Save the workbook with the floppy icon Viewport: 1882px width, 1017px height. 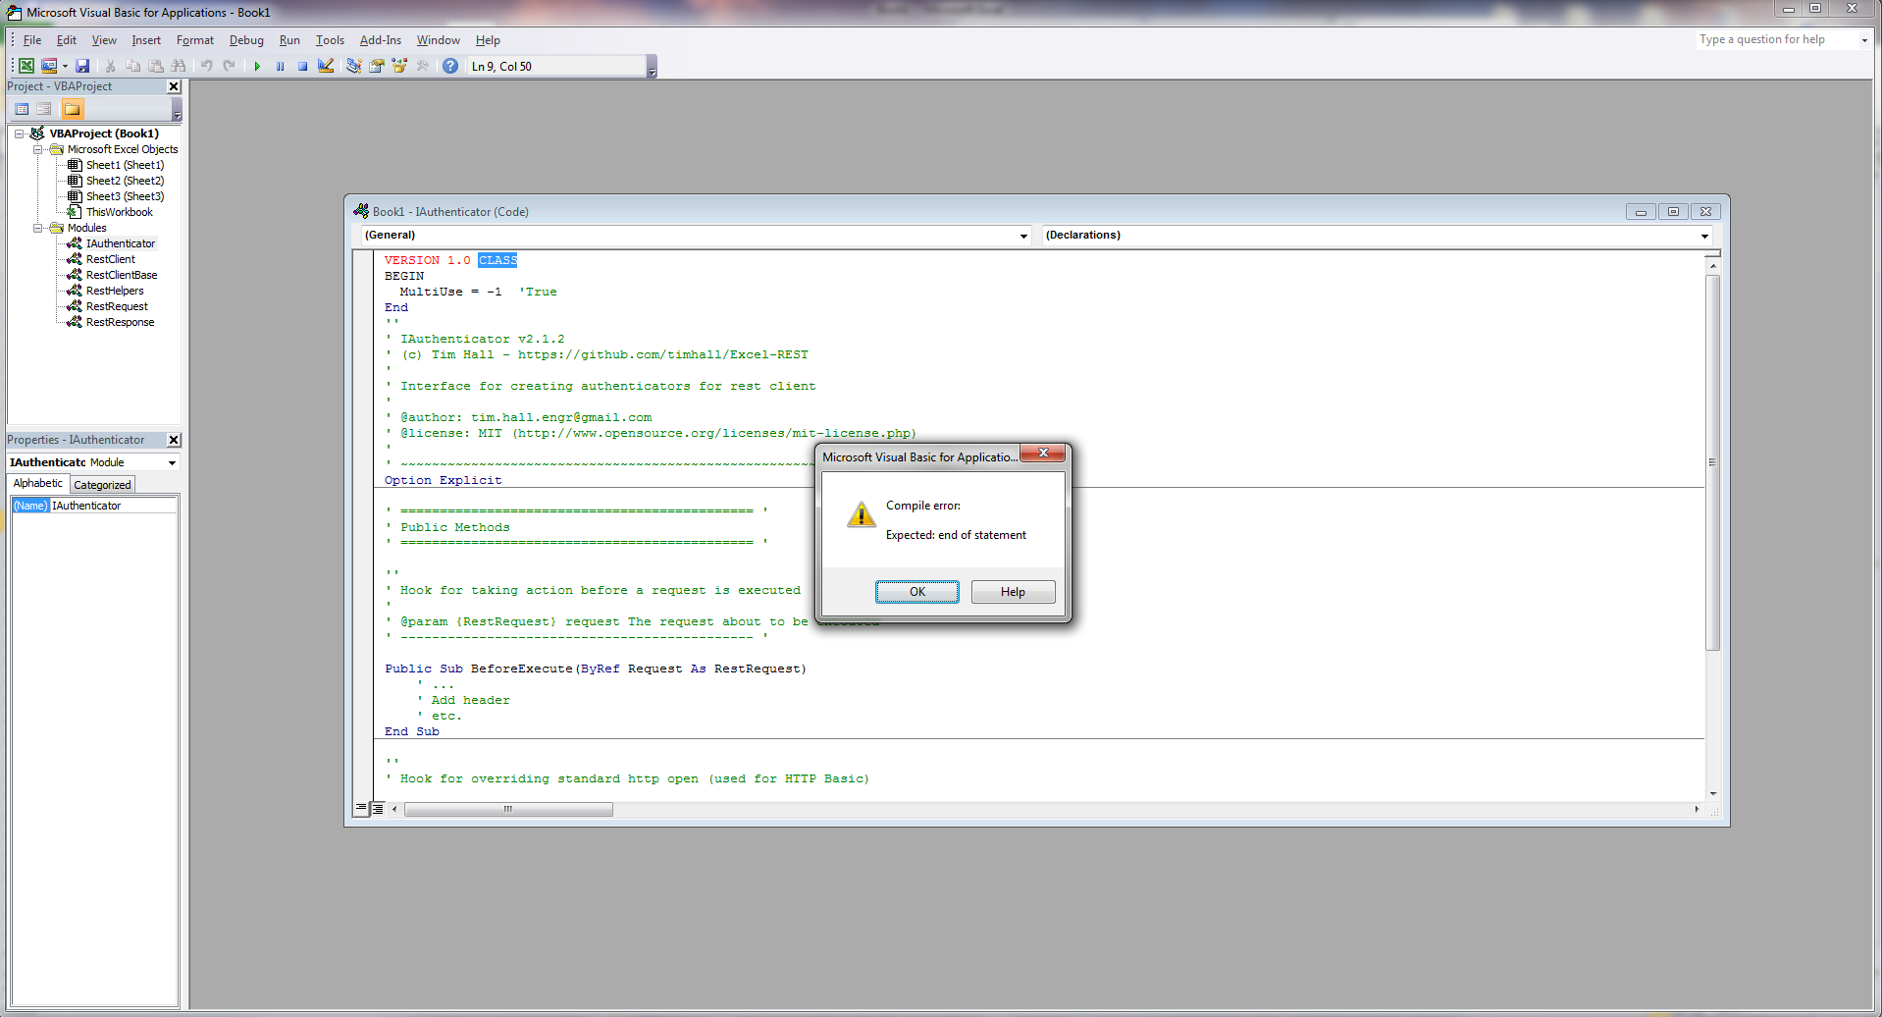click(82, 66)
